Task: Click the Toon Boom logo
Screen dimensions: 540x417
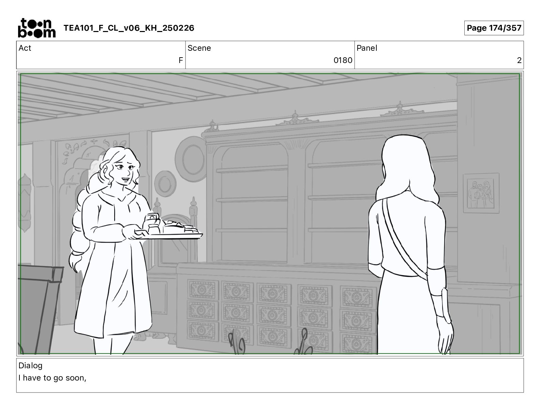Action: (x=36, y=28)
